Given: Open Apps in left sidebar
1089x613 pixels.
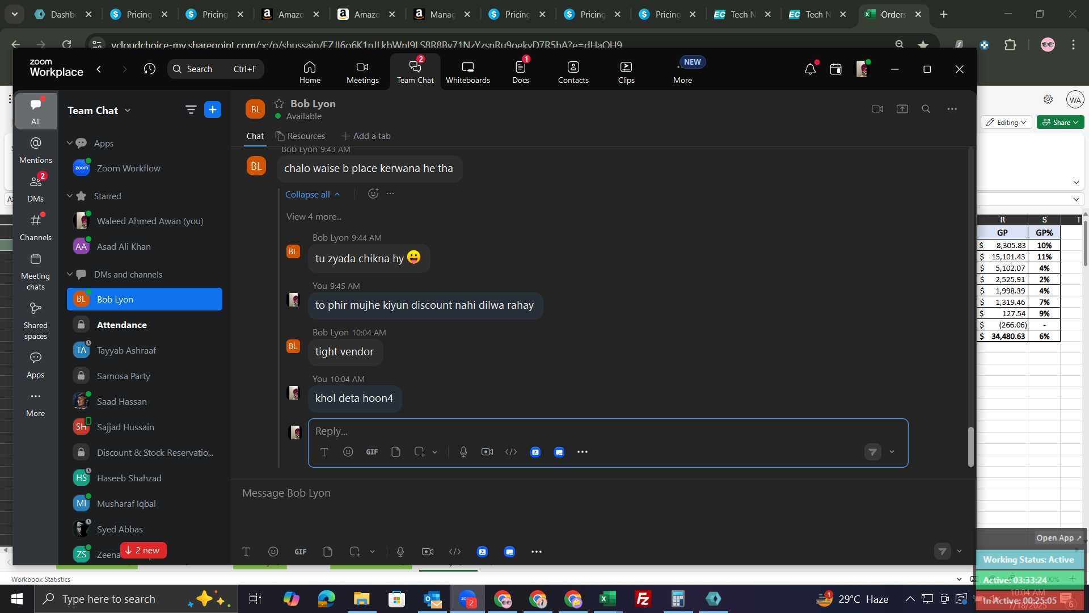Looking at the screenshot, I should pos(35,364).
